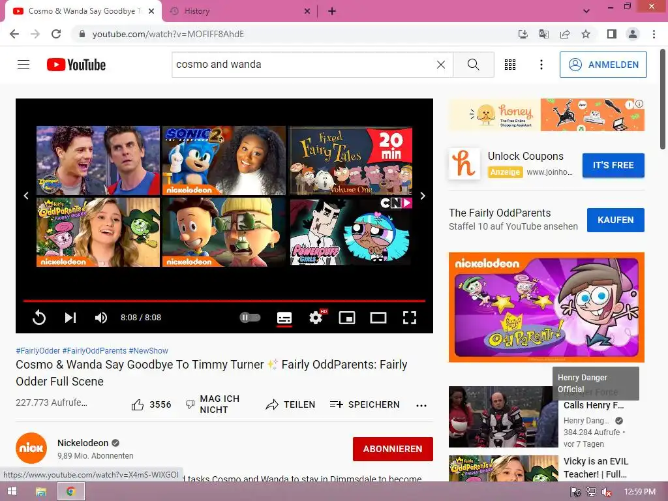Switch to theater mode

coord(378,318)
